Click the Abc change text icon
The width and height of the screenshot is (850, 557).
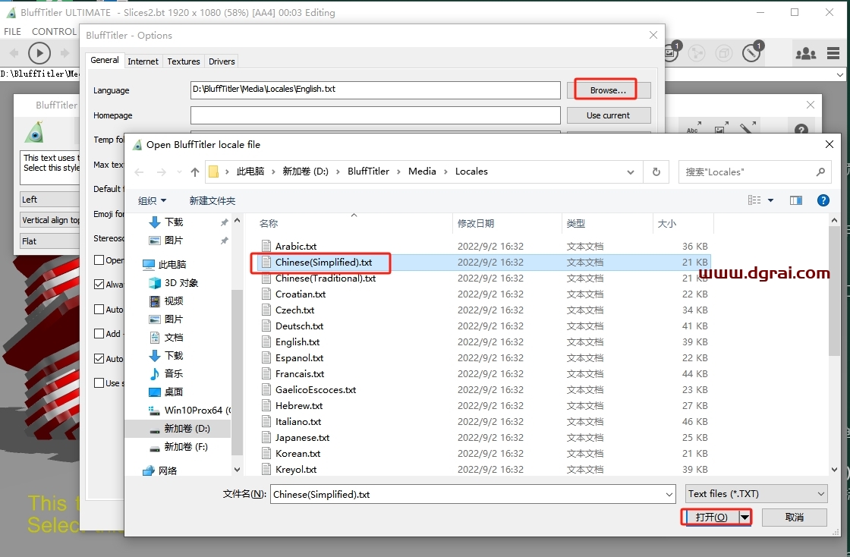click(694, 127)
